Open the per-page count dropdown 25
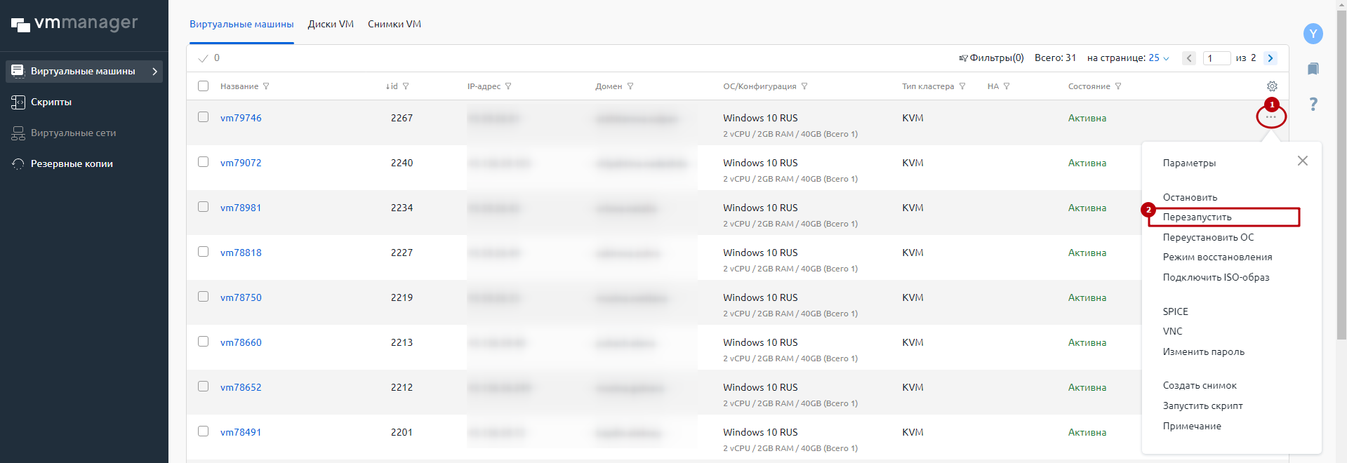The width and height of the screenshot is (1347, 463). coord(1159,58)
